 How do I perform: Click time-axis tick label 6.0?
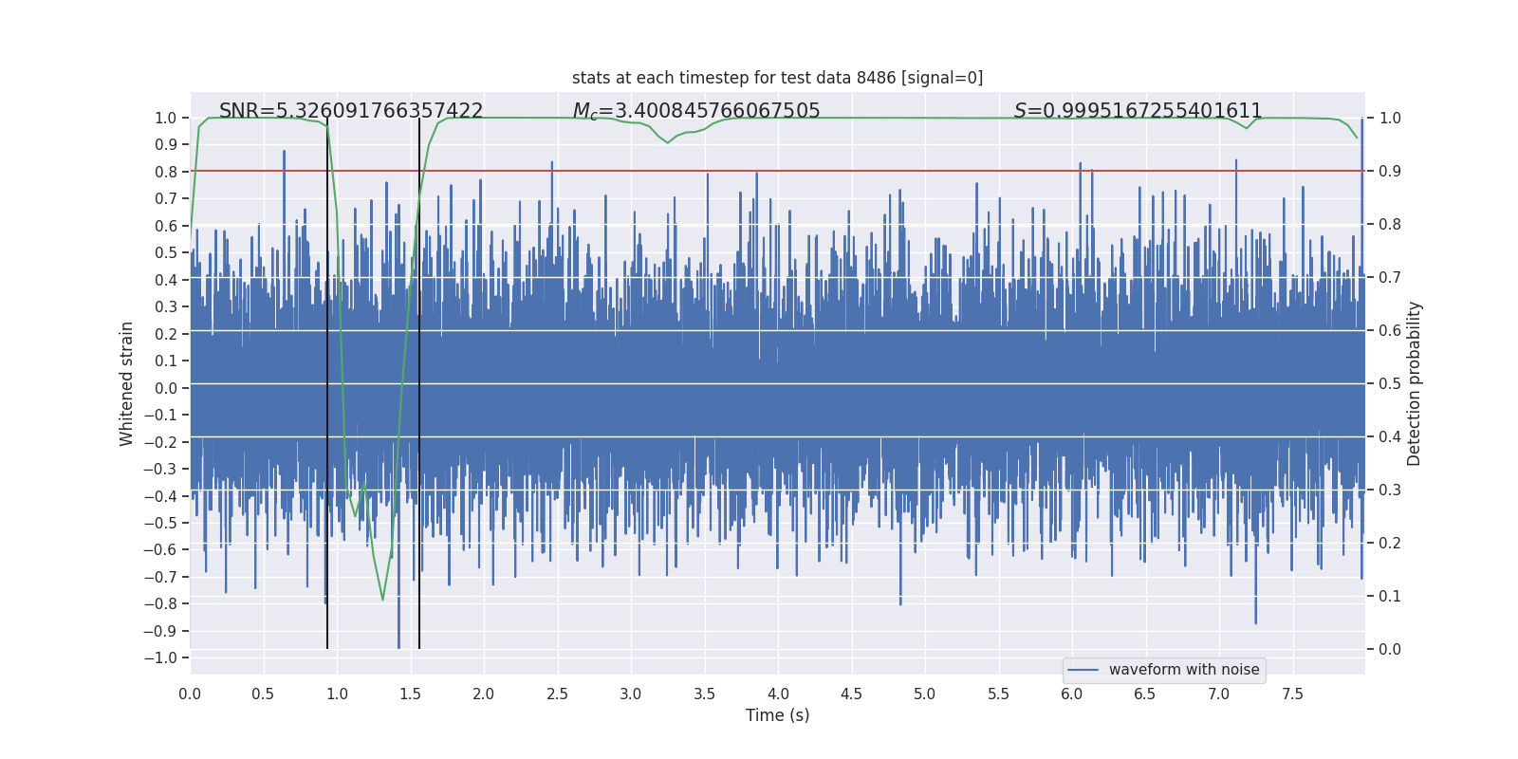tap(1072, 694)
